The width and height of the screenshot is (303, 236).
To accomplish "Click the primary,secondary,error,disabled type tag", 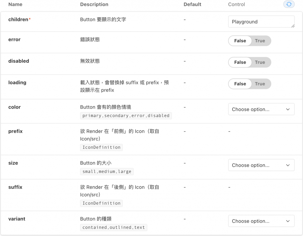I will 126,116.
